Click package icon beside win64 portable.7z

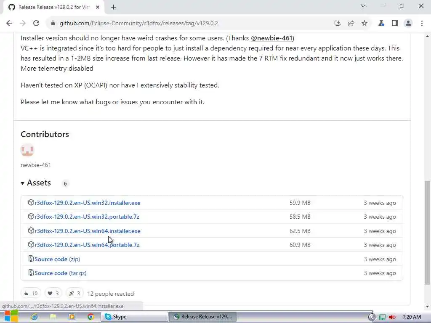pyautogui.click(x=31, y=244)
